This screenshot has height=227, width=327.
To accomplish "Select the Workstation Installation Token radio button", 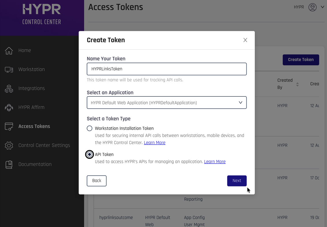I will pyautogui.click(x=90, y=128).
